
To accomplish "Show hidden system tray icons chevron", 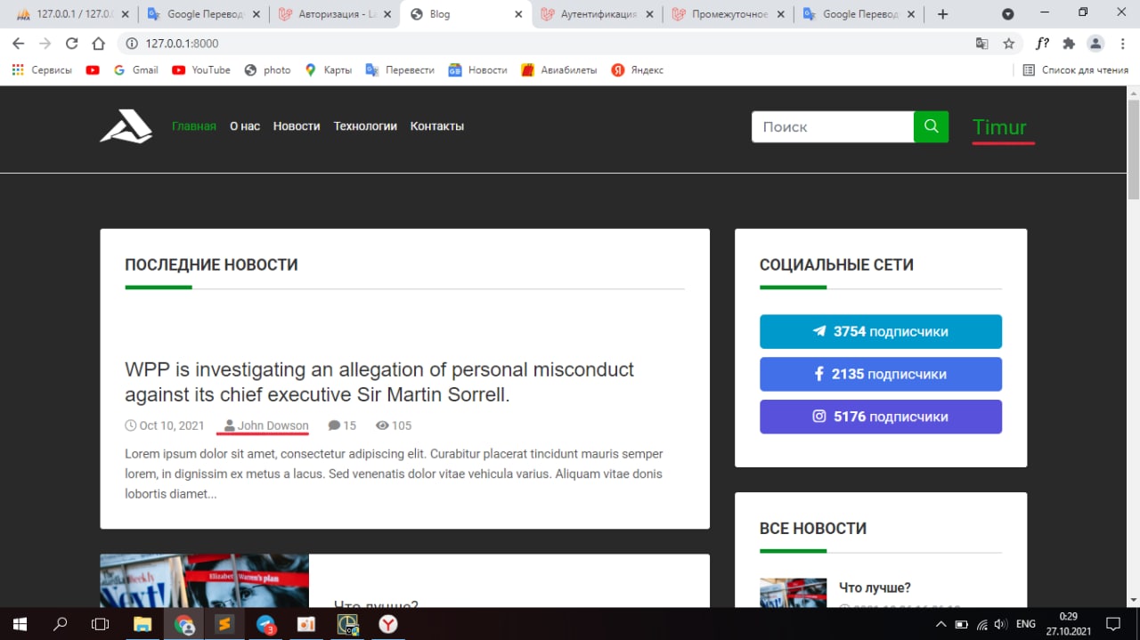I will pos(940,624).
